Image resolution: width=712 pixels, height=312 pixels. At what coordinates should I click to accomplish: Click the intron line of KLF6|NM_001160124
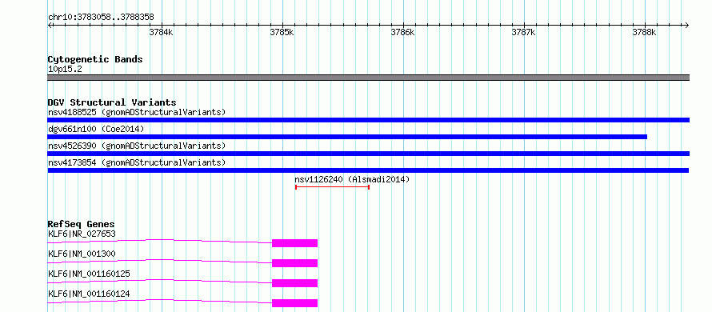click(x=160, y=300)
